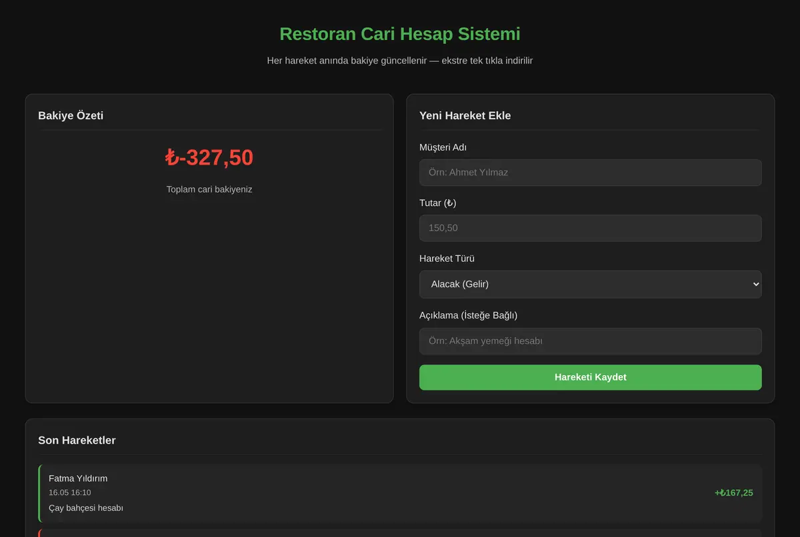Click the Hareket Türü label

pyautogui.click(x=447, y=259)
